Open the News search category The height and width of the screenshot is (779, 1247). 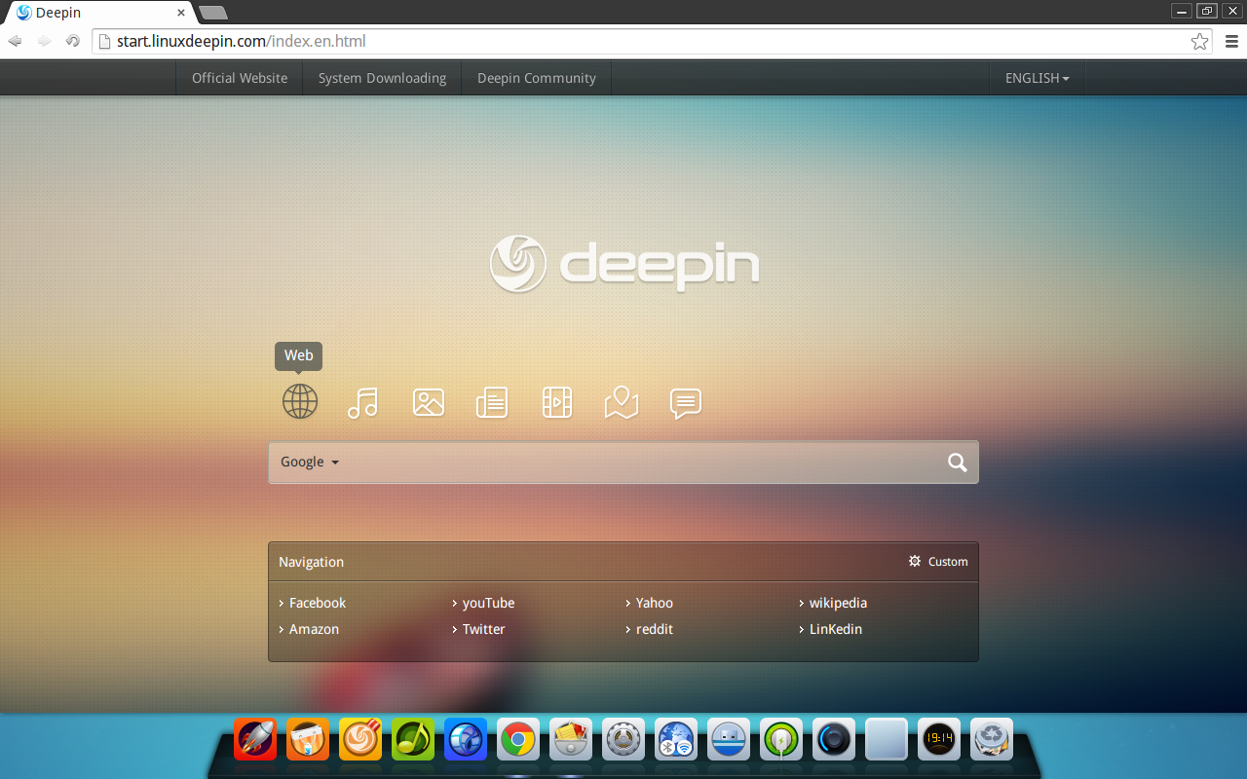(492, 401)
